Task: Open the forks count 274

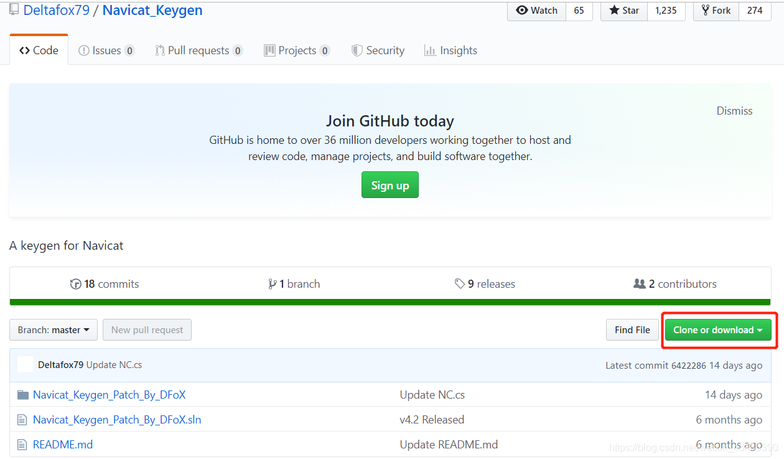Action: pos(755,11)
